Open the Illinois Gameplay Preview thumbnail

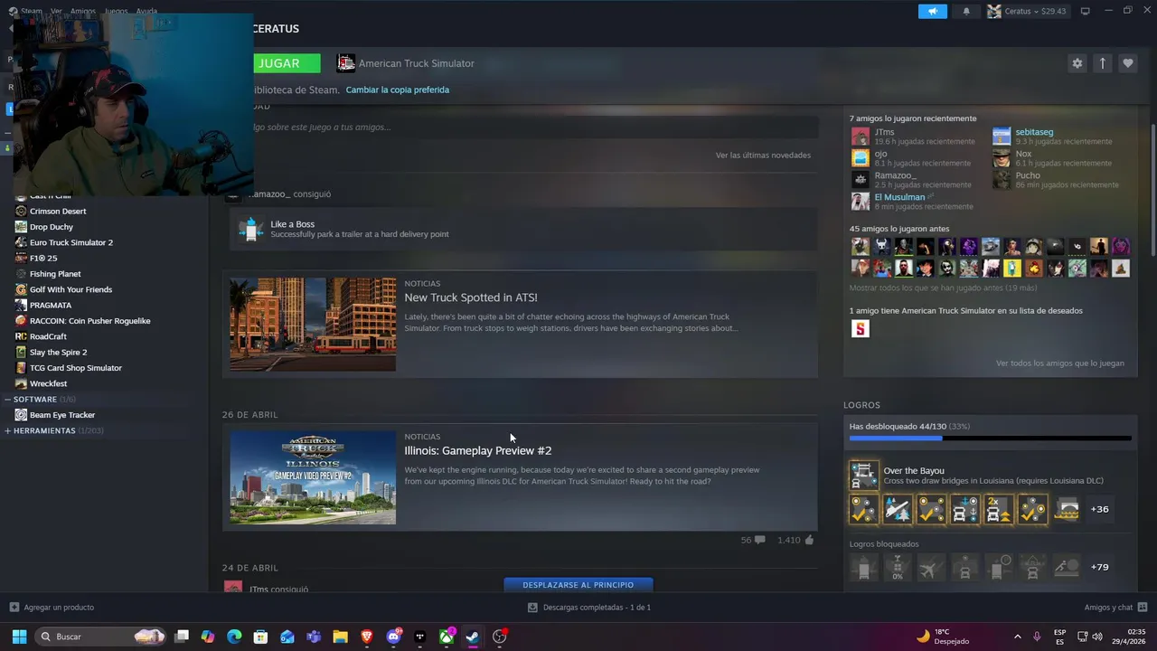(x=313, y=477)
